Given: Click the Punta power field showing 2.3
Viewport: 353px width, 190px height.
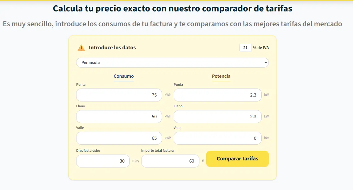Looking at the screenshot, I should click(217, 95).
